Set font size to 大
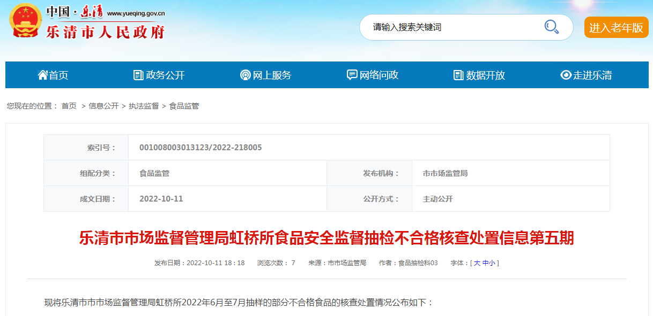653x316 pixels. [477, 263]
